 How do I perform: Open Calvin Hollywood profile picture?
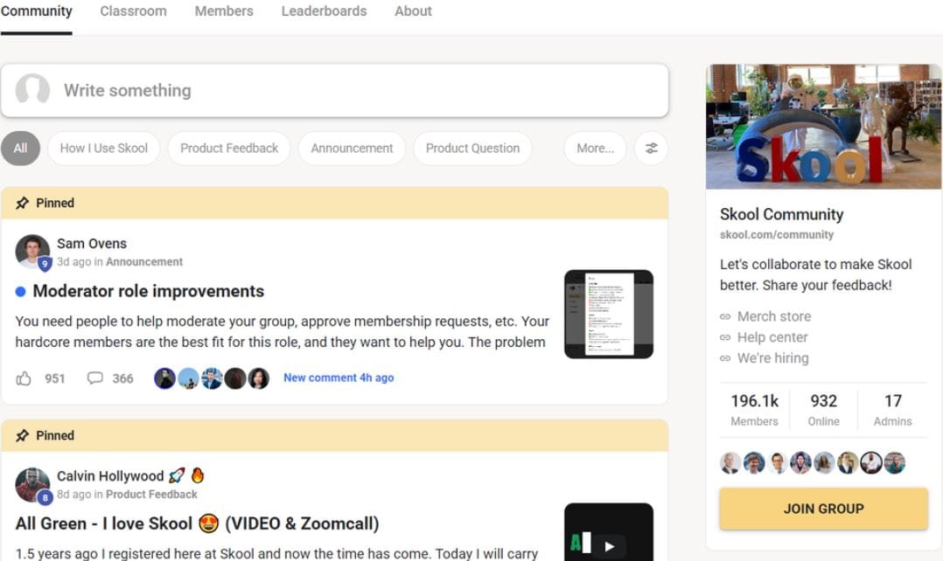tap(32, 484)
